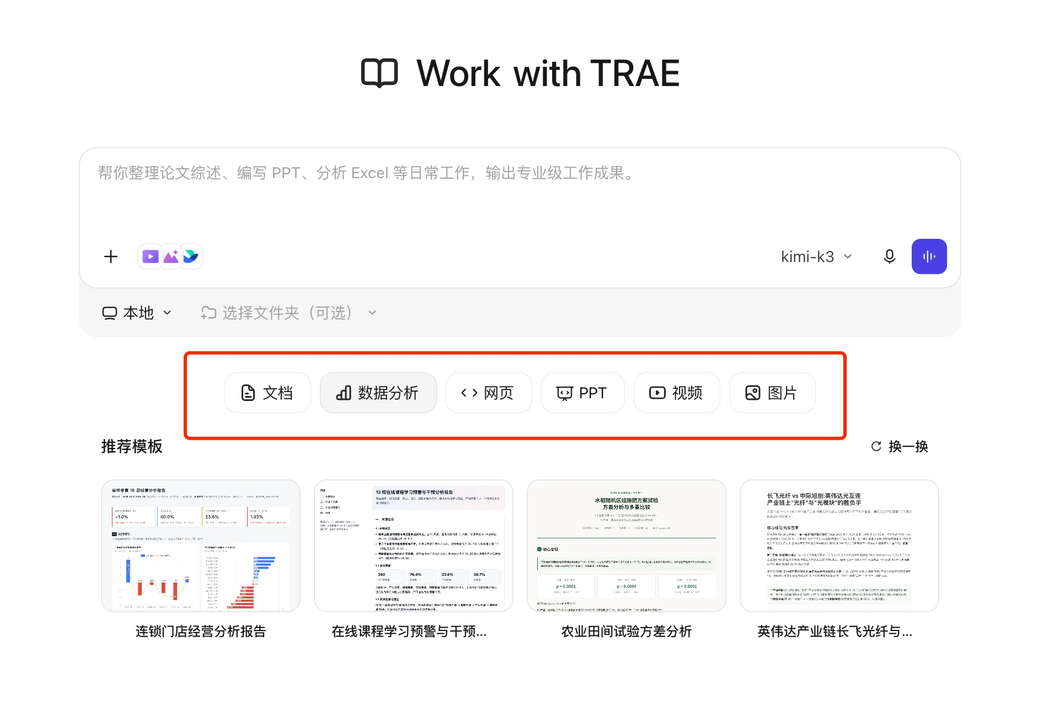The width and height of the screenshot is (1059, 706).
Task: Open the 选择文件夹（可选） folder dropdown
Action: pos(288,313)
